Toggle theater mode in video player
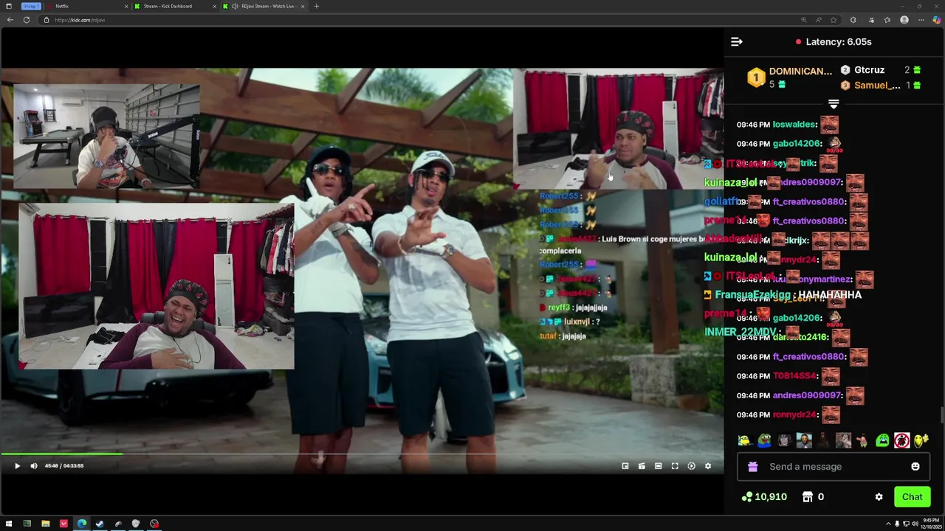Viewport: 945px width, 531px height. click(659, 466)
